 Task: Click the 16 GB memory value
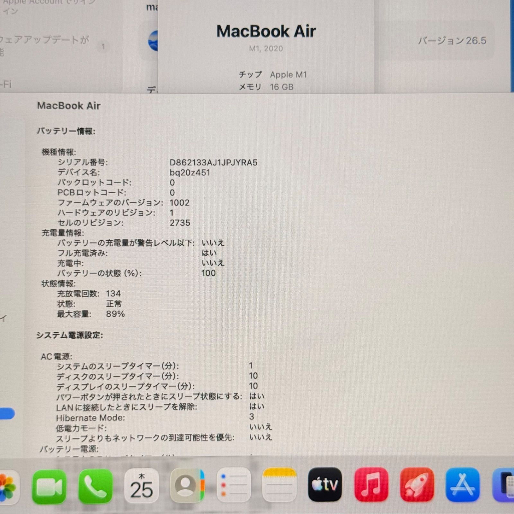(x=281, y=87)
